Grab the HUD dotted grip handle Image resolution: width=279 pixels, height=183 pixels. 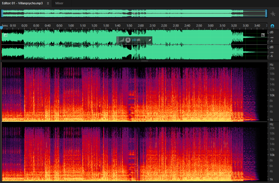(118, 40)
